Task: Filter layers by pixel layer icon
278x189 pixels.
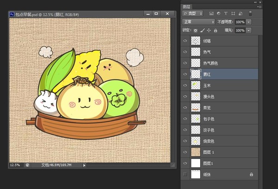Action: (x=211, y=13)
